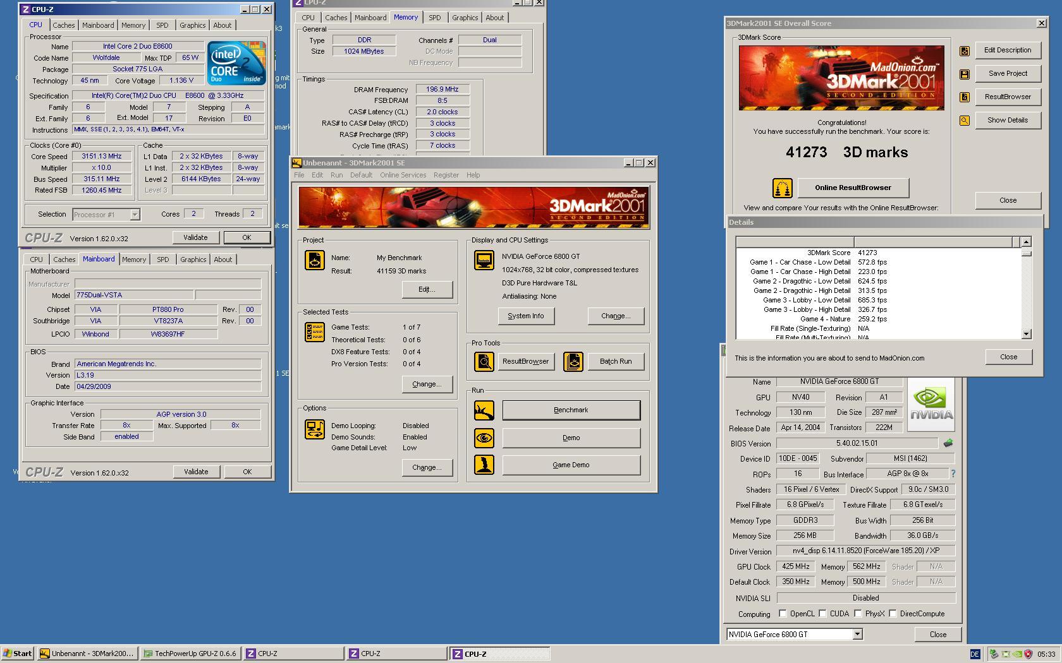1062x663 pixels.
Task: Click the Save Project disk icon
Action: pyautogui.click(x=965, y=74)
